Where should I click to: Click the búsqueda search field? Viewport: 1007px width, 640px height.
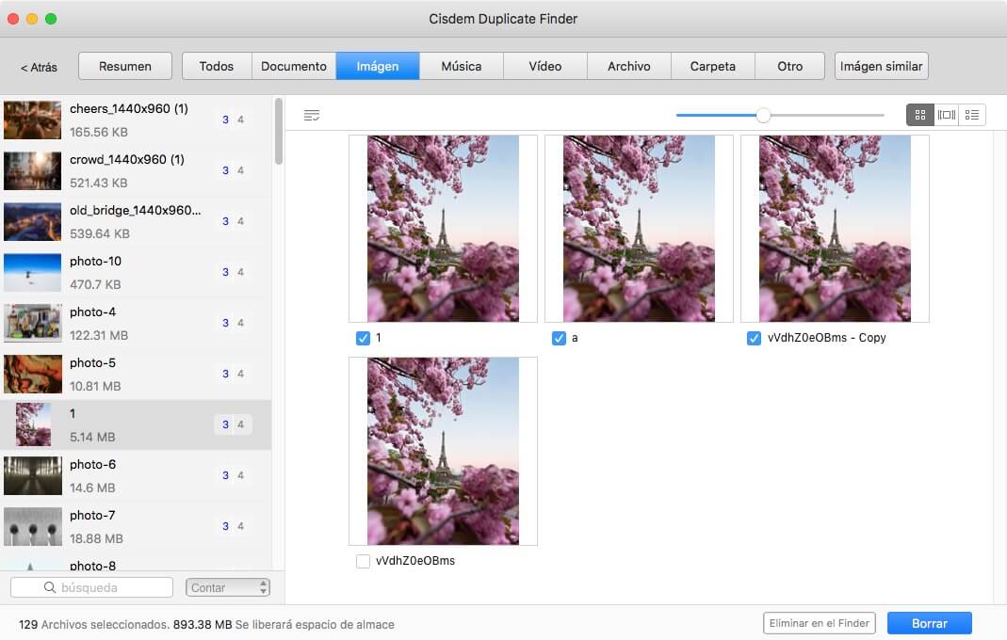[x=104, y=587]
